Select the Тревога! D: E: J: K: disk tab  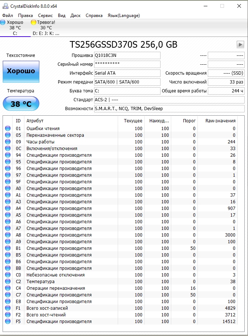pos(46,28)
